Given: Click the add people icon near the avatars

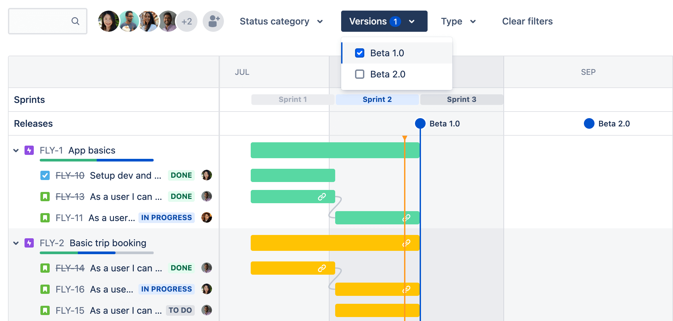Looking at the screenshot, I should 213,21.
